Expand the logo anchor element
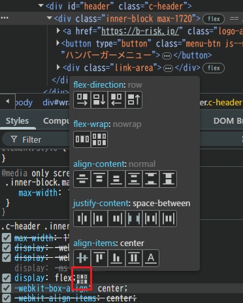 [58, 30]
